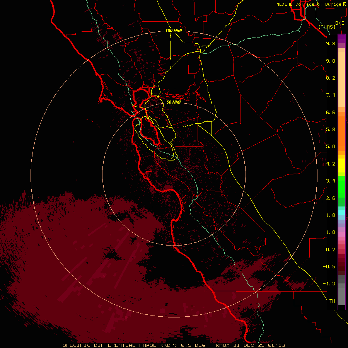
Task: Click the 9.8 value on the scale
Action: [331, 43]
